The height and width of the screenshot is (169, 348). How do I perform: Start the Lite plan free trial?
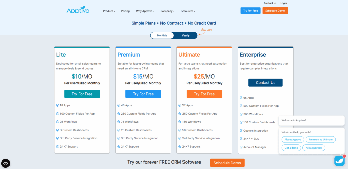tap(82, 94)
